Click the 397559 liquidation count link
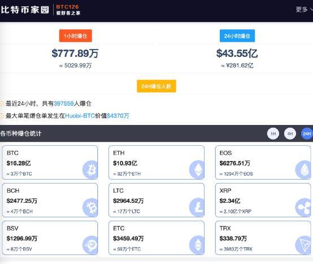Viewport: 313px width, 264px height. tap(64, 104)
